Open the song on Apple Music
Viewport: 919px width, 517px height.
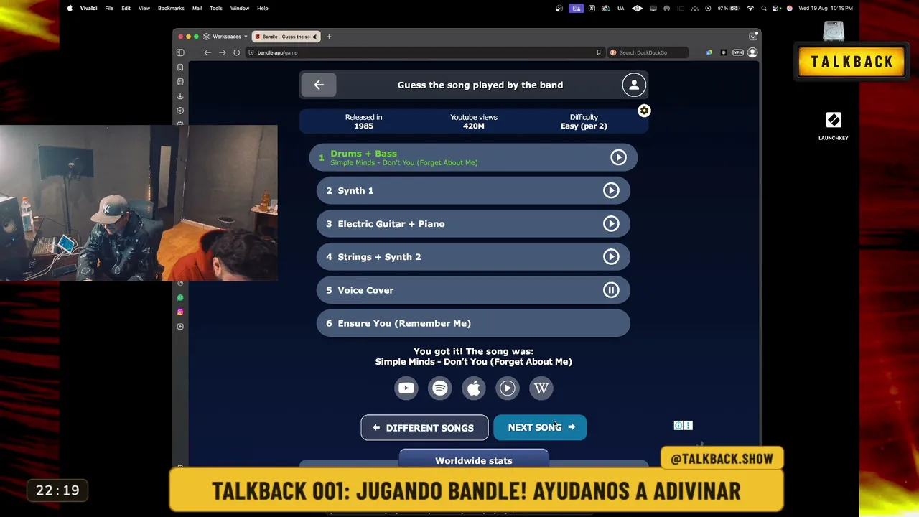474,388
